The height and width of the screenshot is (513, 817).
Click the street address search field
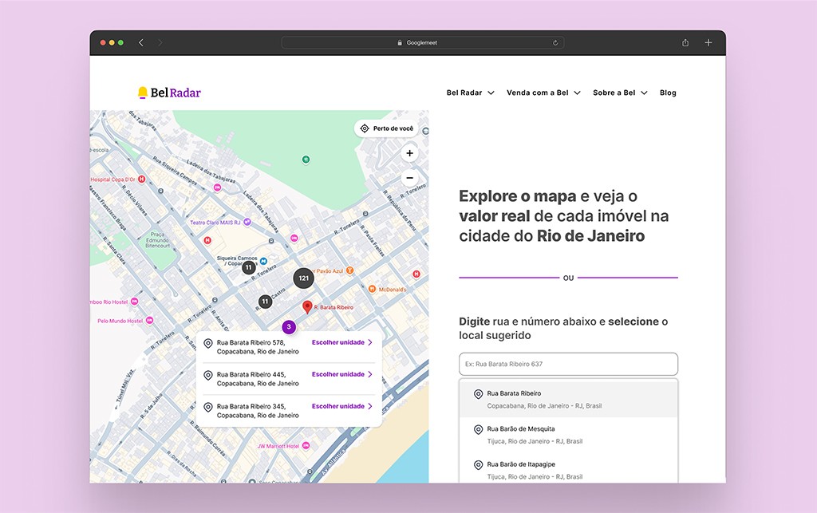568,364
